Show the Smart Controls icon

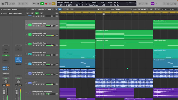[20, 4]
